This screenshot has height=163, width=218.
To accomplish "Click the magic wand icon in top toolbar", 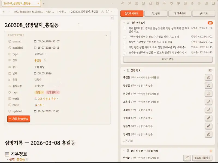I will (x=130, y=3).
